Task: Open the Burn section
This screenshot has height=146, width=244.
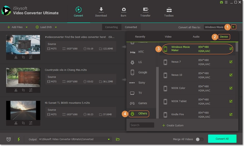Action: point(123,12)
